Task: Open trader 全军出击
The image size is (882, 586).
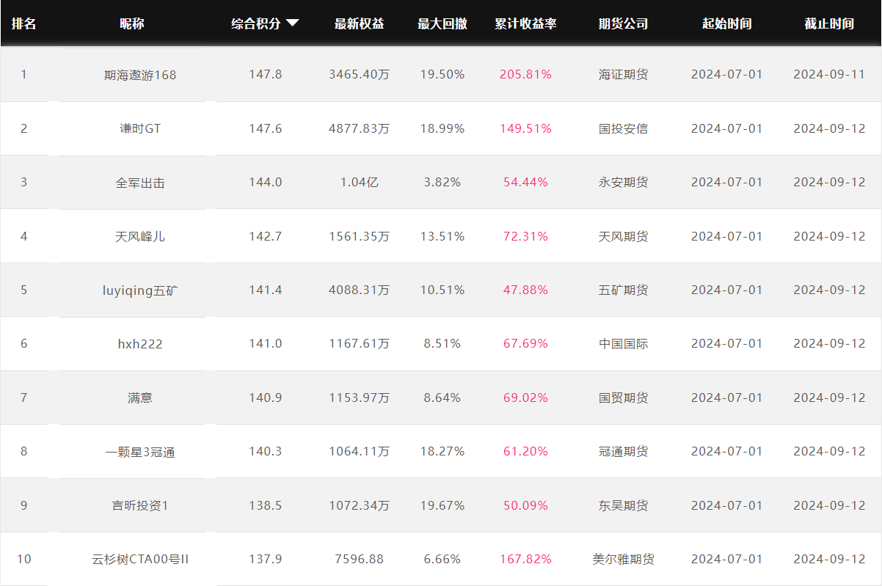Action: (x=140, y=183)
